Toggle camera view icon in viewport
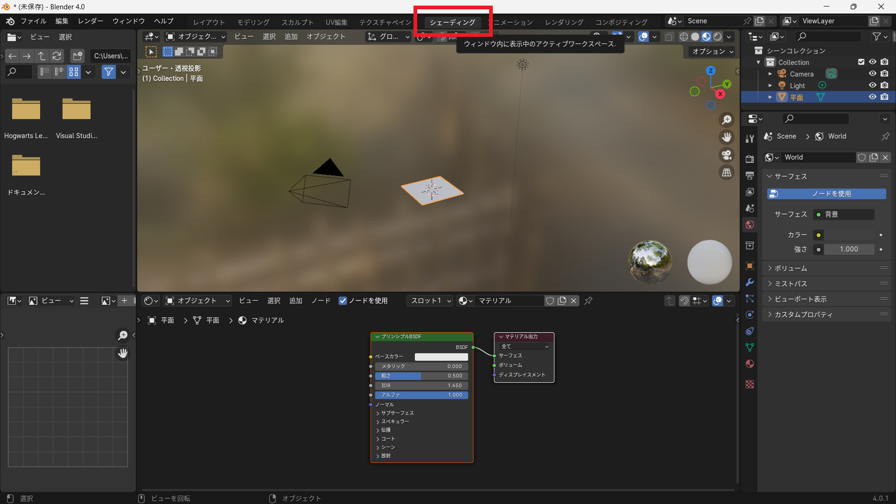896x504 pixels. (x=727, y=155)
